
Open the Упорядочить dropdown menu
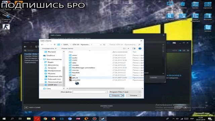[49, 48]
